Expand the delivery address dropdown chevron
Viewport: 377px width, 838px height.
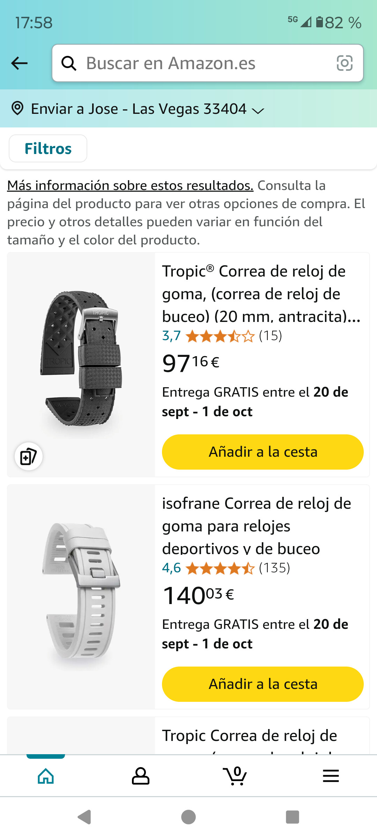point(258,111)
